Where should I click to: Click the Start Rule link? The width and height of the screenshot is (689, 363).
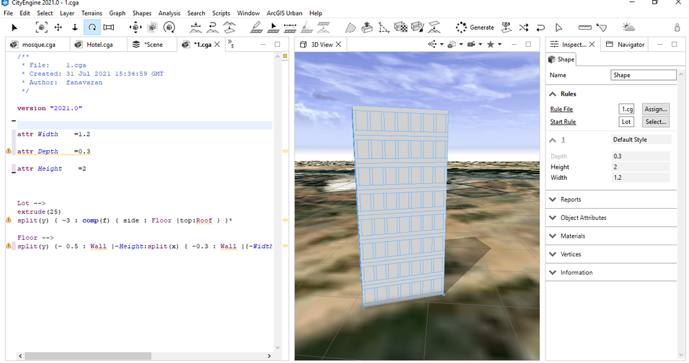click(x=563, y=122)
